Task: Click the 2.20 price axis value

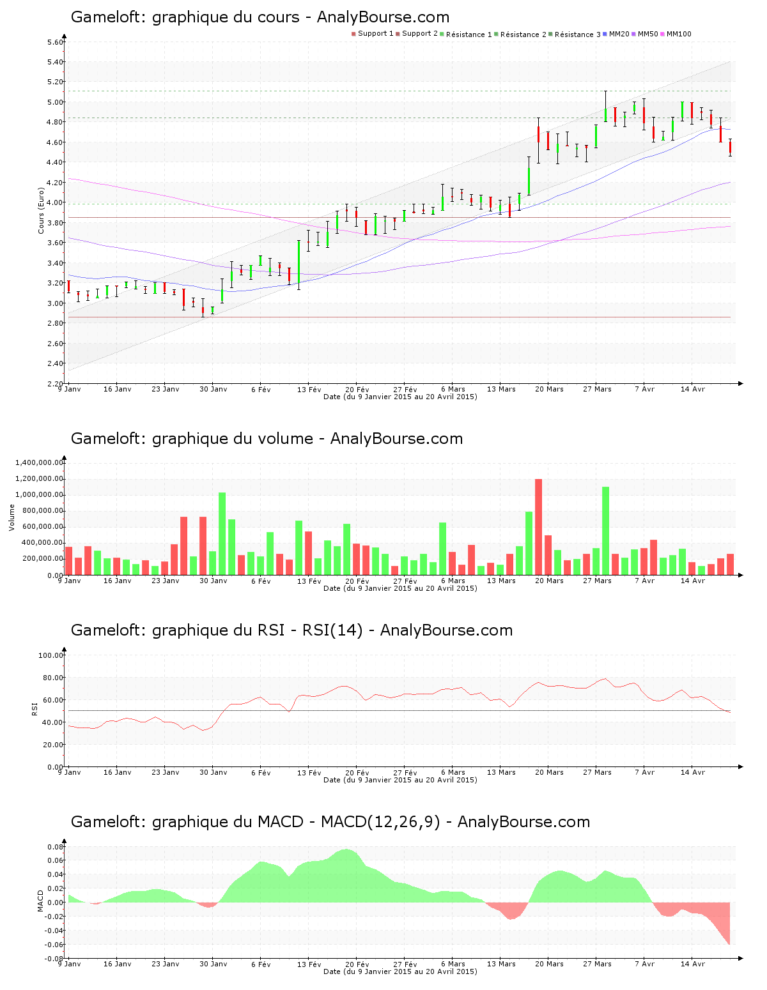Action: coord(55,384)
